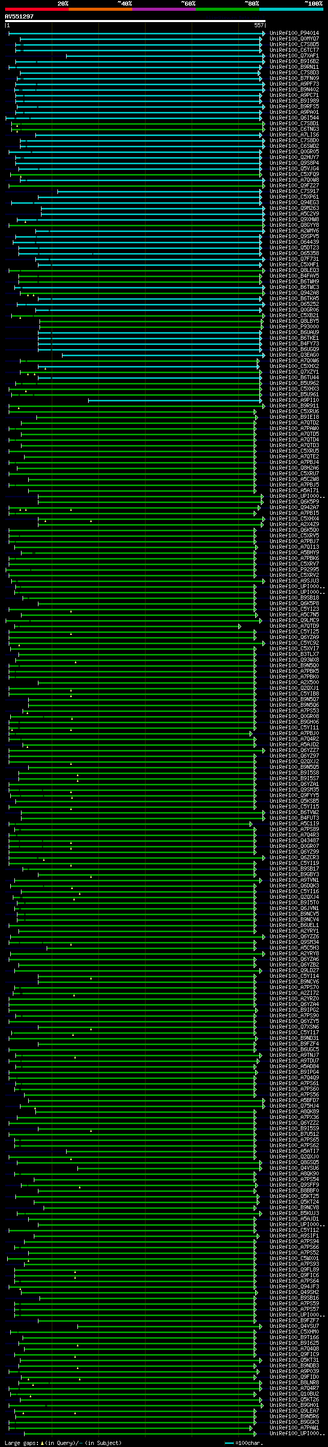Click the orange ~40% identity legend segment
Viewport: 328px width, 1447px height.
pos(100,9)
